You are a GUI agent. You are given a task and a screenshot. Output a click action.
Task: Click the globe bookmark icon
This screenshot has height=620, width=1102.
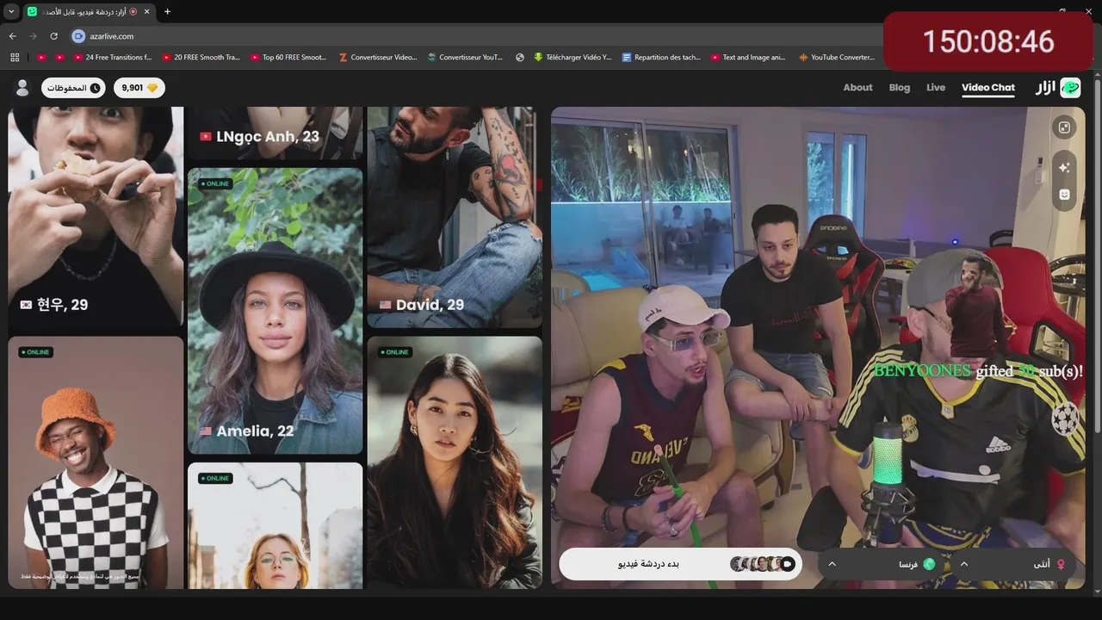click(520, 58)
